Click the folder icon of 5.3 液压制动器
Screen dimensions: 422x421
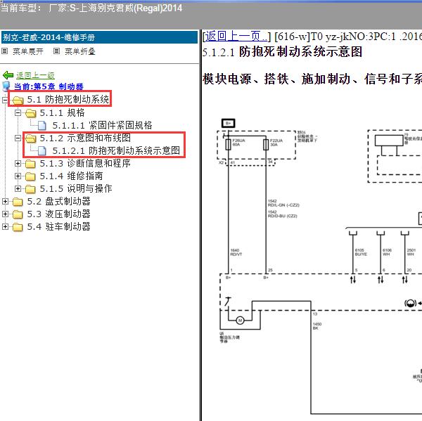pyautogui.click(x=18, y=214)
